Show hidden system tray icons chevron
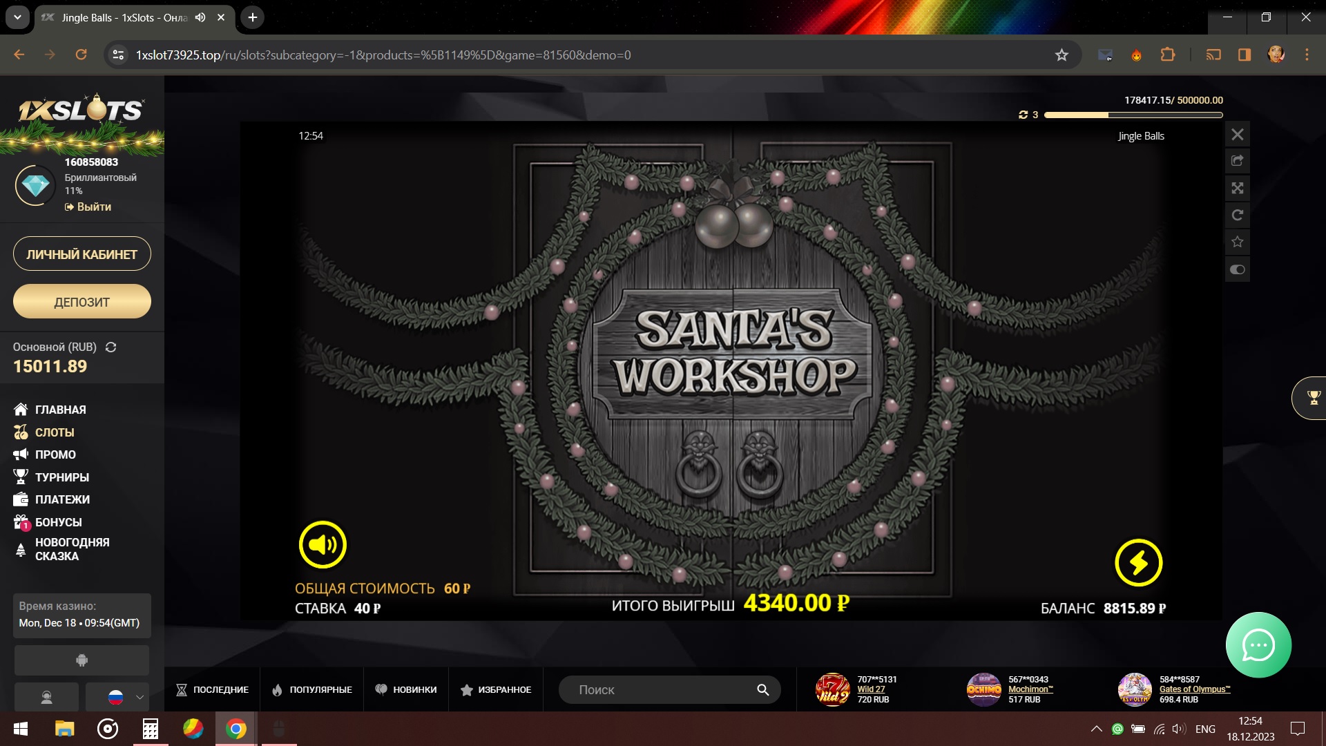1326x746 pixels. [1096, 729]
